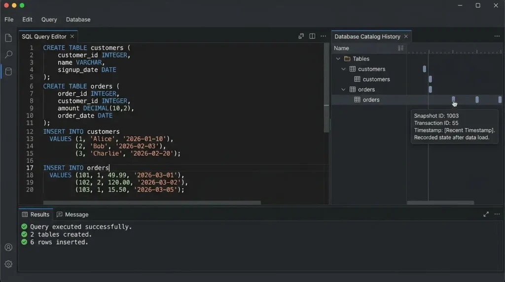
Task: Select the parent customers snapshot marker
Action: click(x=425, y=69)
